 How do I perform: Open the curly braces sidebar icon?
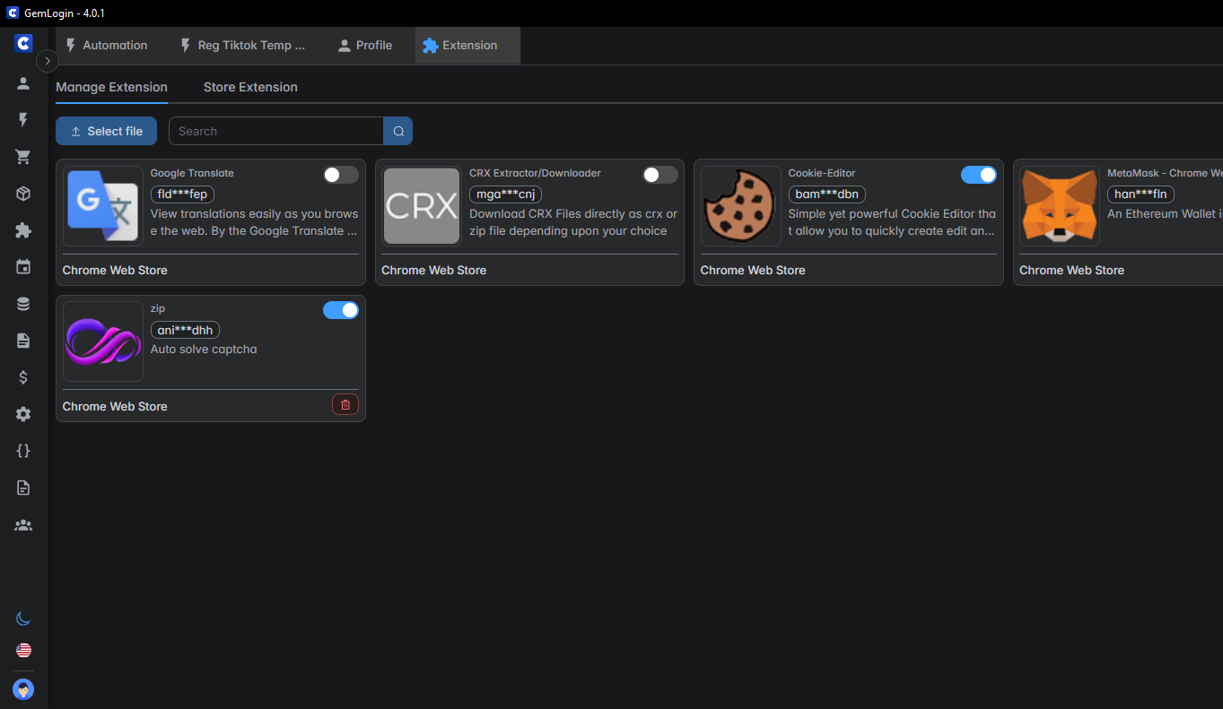23,451
